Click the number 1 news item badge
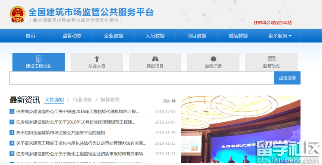The image size is (322, 165). point(12,112)
